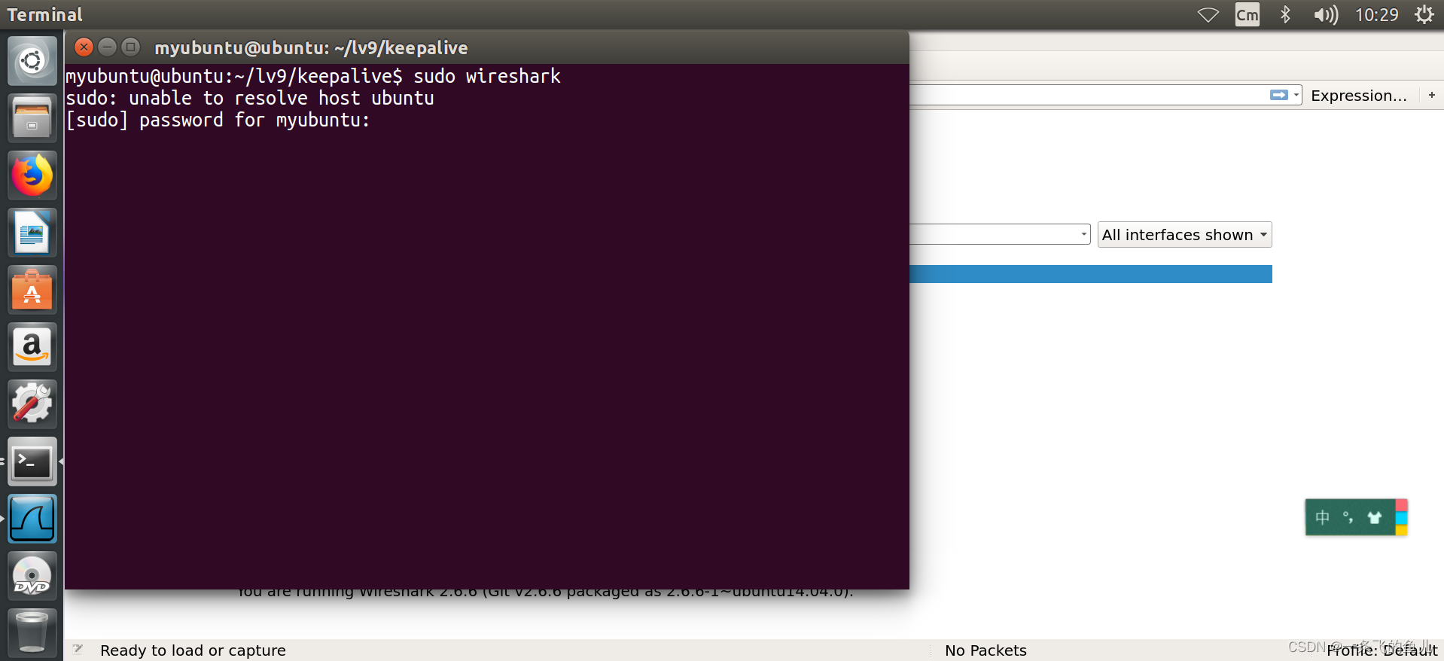Viewport: 1444px width, 661px height.
Task: Toggle punctuation mode on IME bar
Action: click(1348, 518)
